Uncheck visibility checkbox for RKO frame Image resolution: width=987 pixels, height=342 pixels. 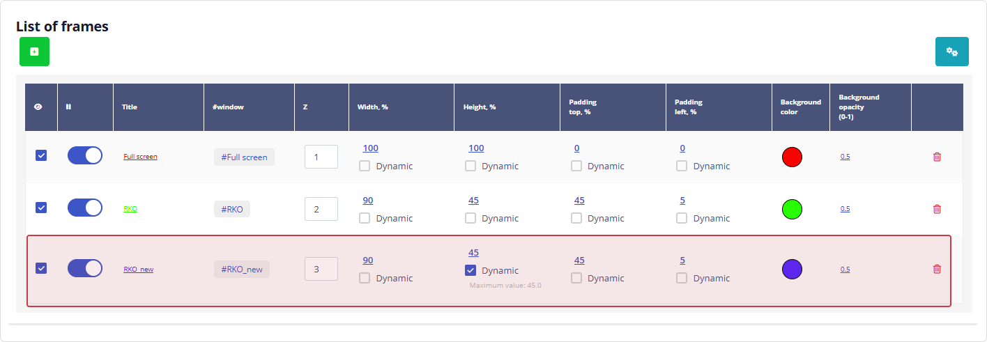41,208
